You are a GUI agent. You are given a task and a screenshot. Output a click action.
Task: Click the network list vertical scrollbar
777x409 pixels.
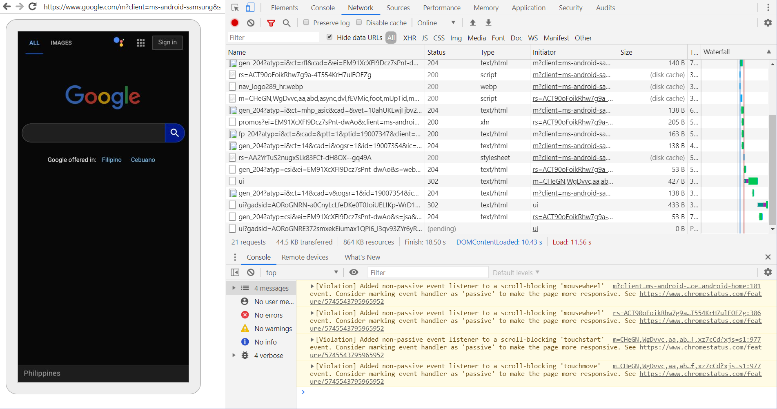pyautogui.click(x=773, y=169)
